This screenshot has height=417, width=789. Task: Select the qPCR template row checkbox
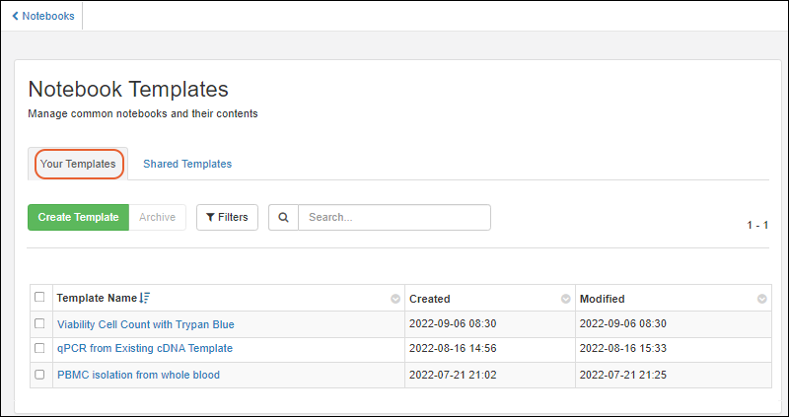point(39,348)
